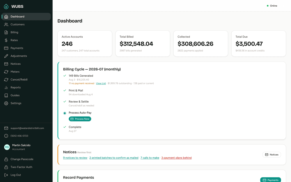Click the Dashboard home icon
291x182 pixels.
click(6, 17)
